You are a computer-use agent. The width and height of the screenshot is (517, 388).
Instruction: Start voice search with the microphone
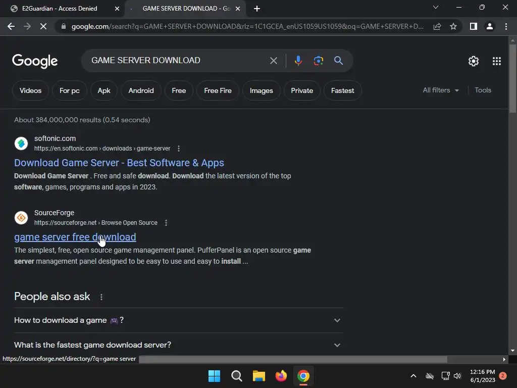(298, 61)
